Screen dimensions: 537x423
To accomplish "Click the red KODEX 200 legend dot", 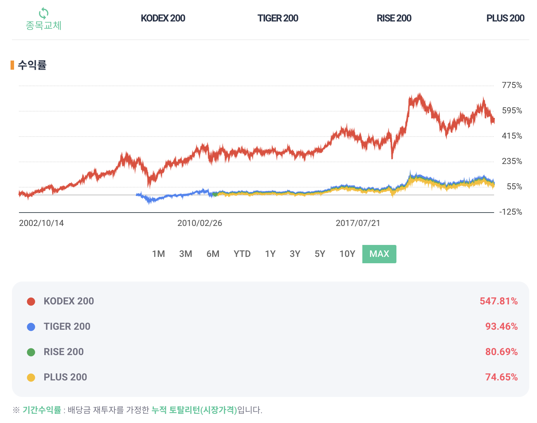I will click(31, 302).
